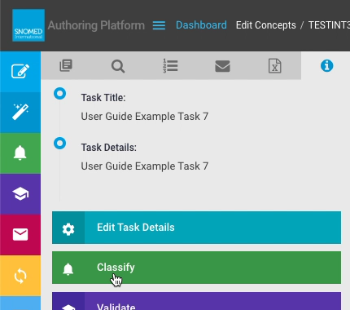Open the Dashboard link
The height and width of the screenshot is (310, 350).
(x=201, y=25)
